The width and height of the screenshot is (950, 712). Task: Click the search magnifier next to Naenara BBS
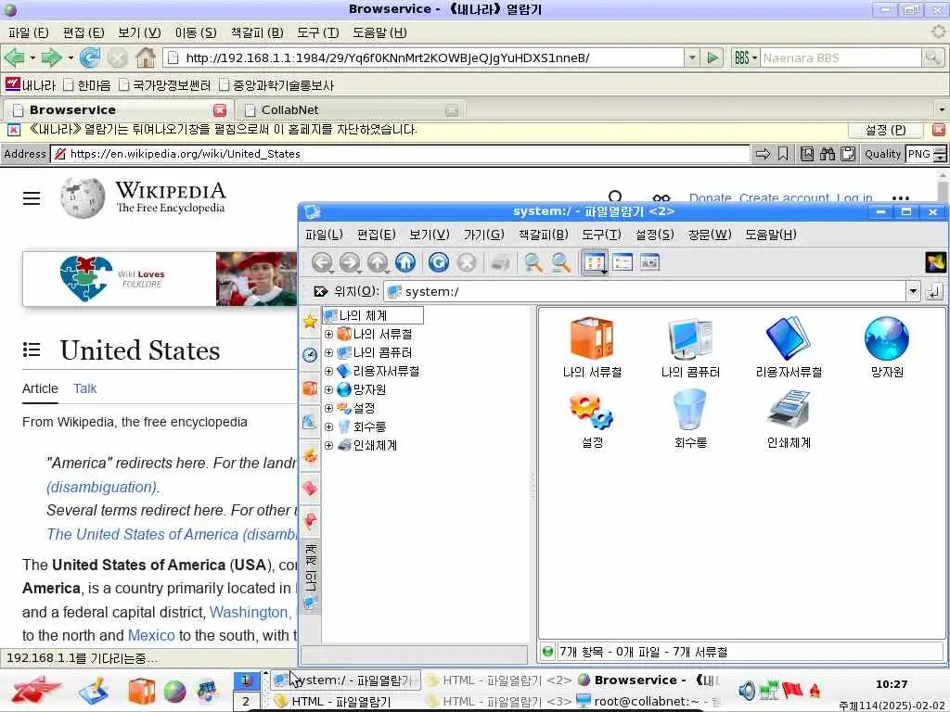pos(931,58)
